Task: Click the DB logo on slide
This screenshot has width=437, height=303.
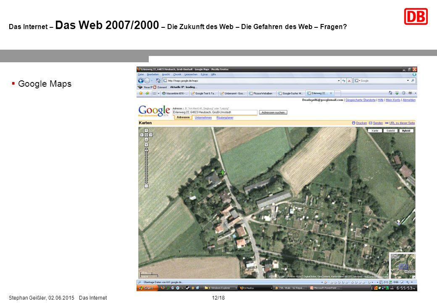Action: coord(416,16)
